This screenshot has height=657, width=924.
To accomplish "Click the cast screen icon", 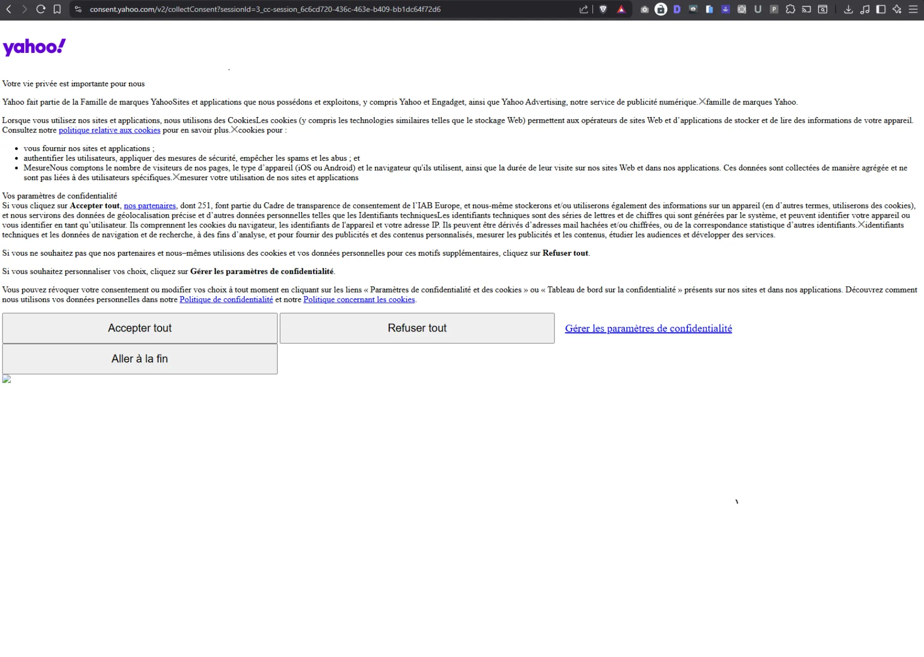I will pyautogui.click(x=806, y=9).
